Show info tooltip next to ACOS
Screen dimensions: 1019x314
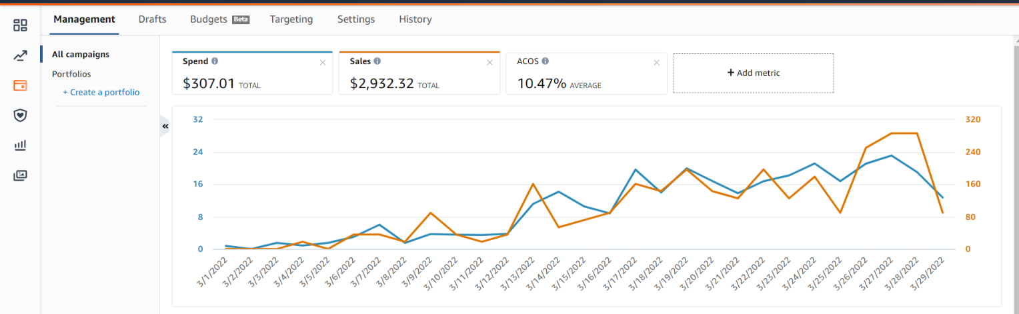[x=545, y=61]
